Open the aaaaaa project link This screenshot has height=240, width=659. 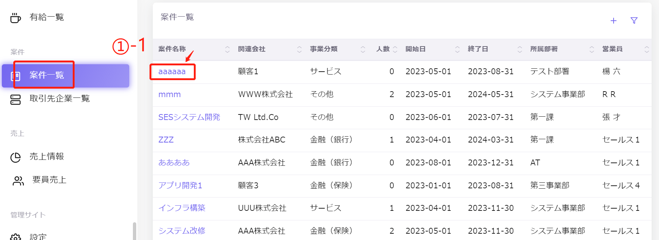pyautogui.click(x=172, y=72)
